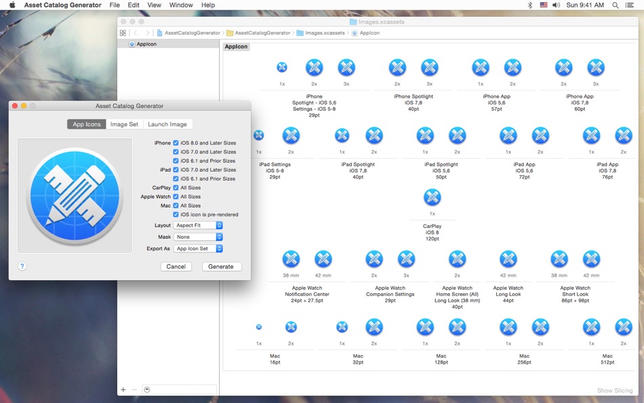
Task: Open the Mask None dropdown
Action: pyautogui.click(x=198, y=237)
